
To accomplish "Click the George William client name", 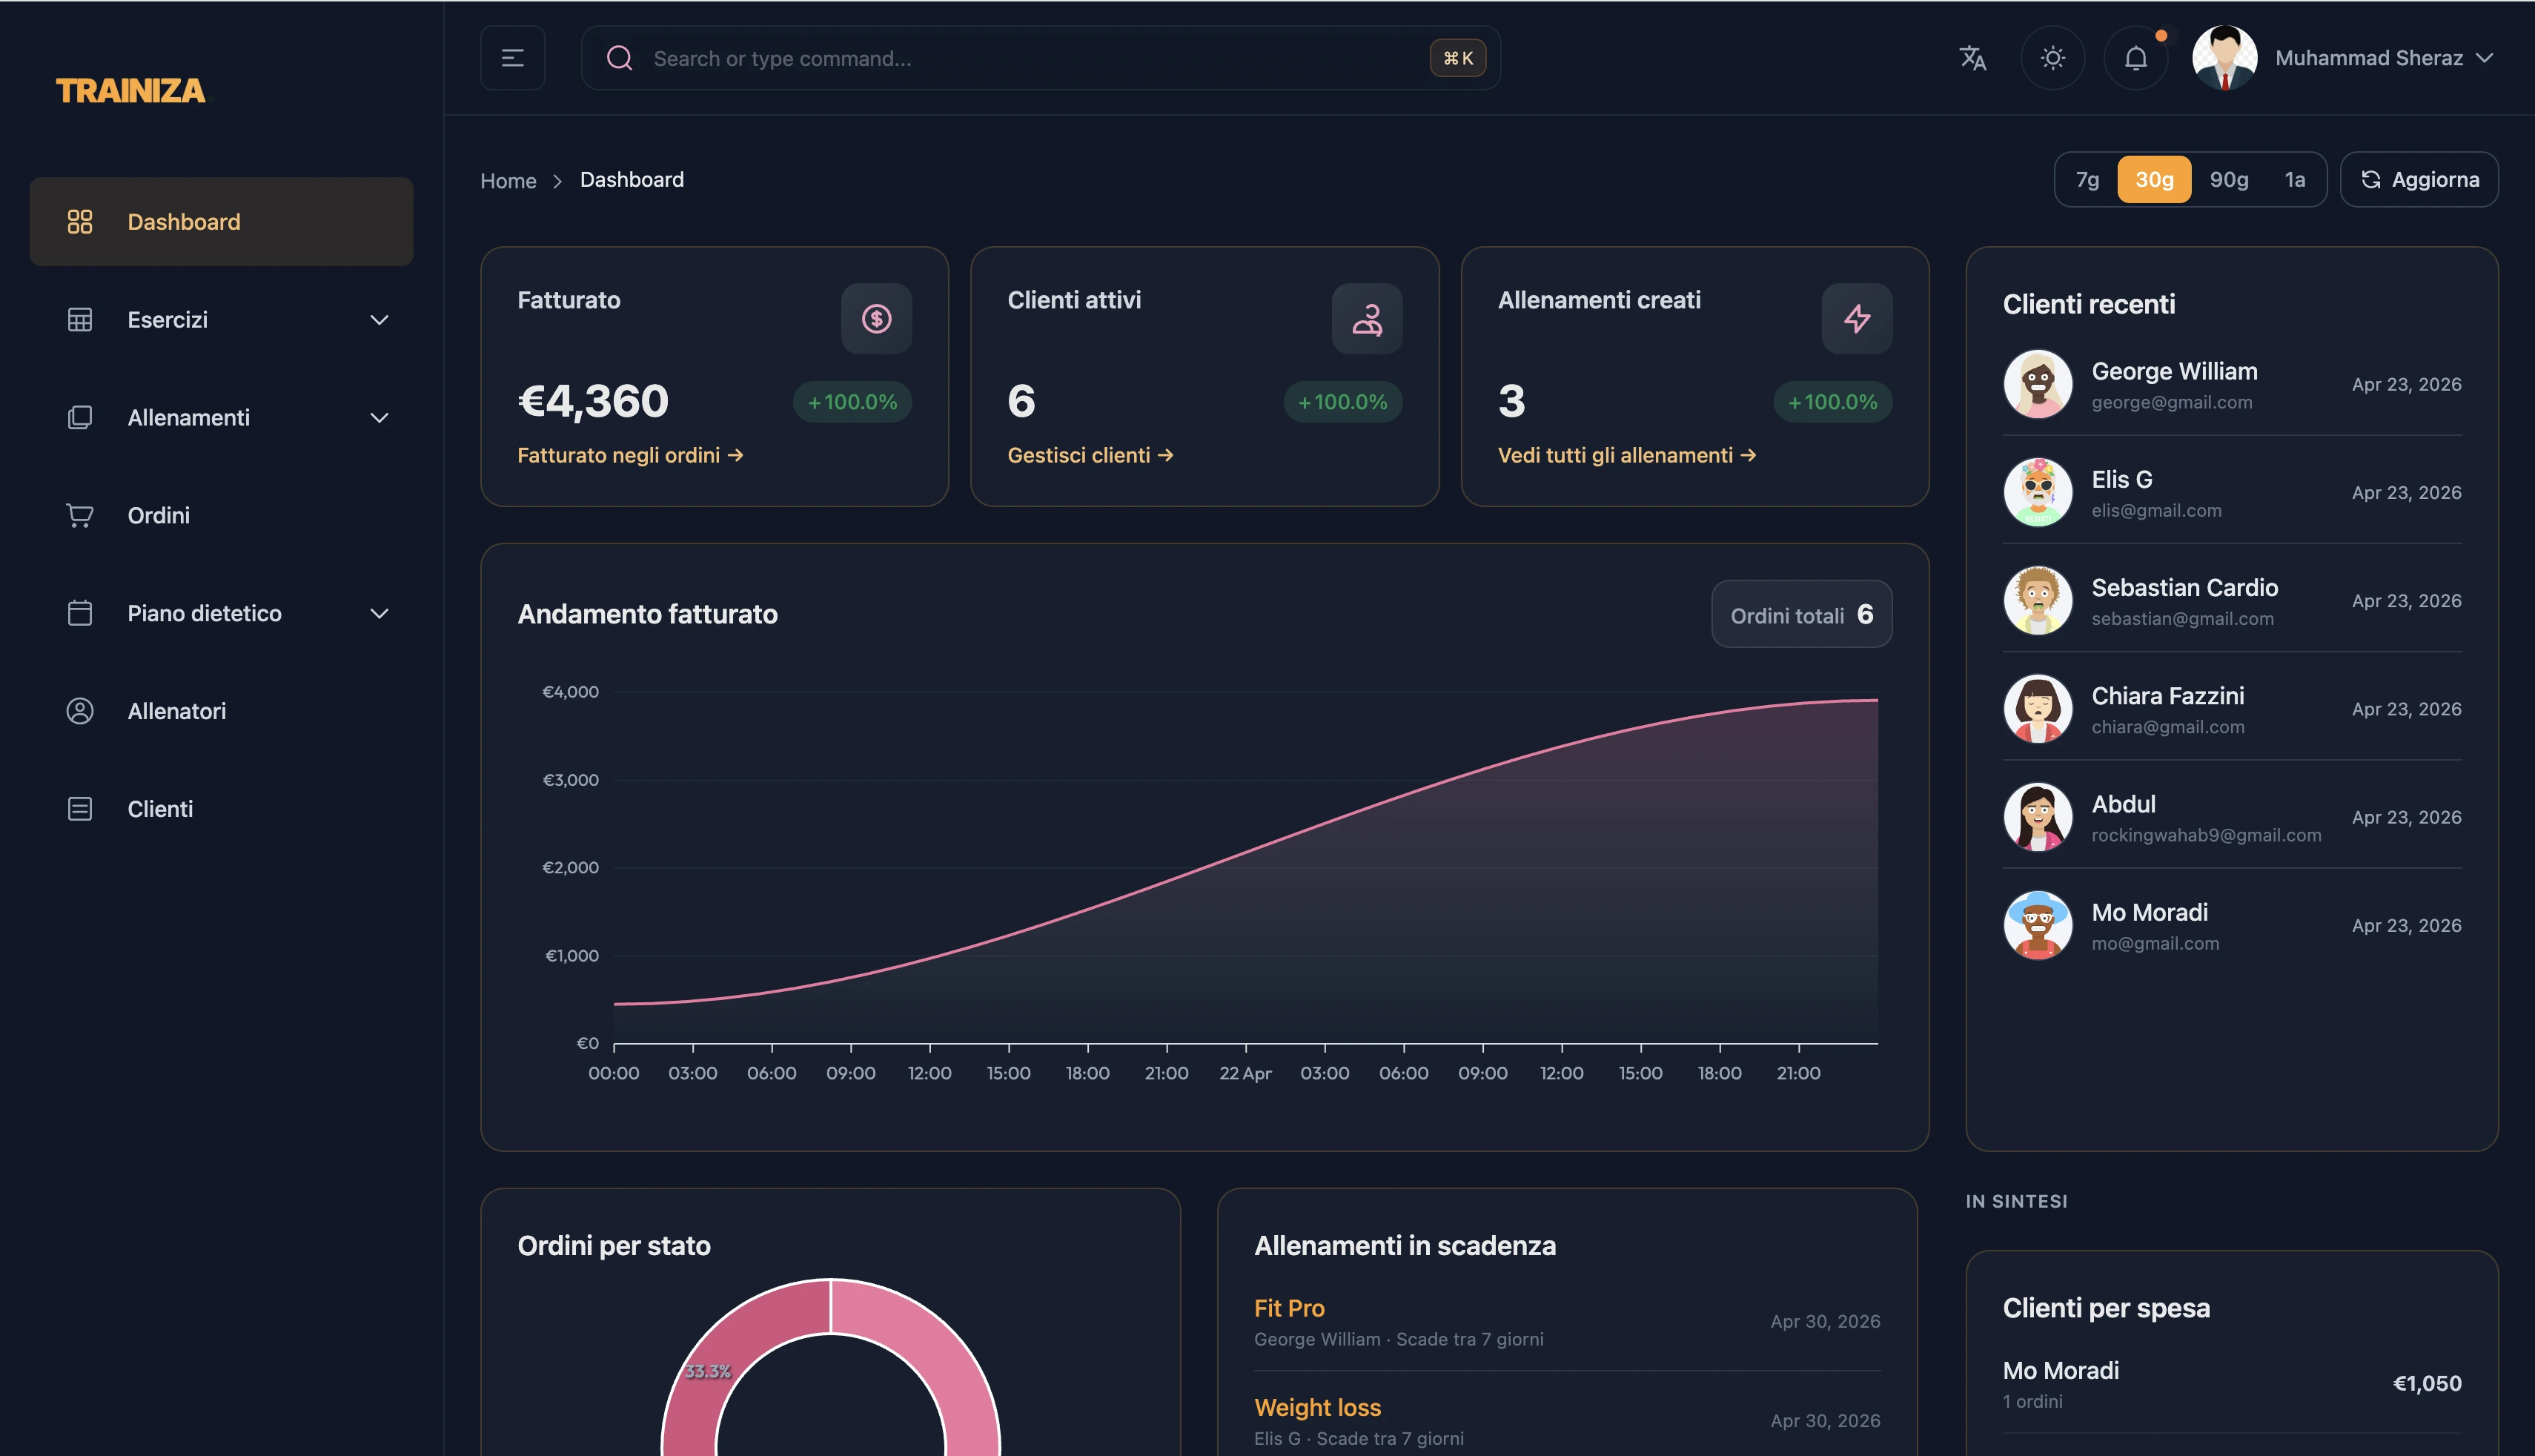I will pos(2174,371).
